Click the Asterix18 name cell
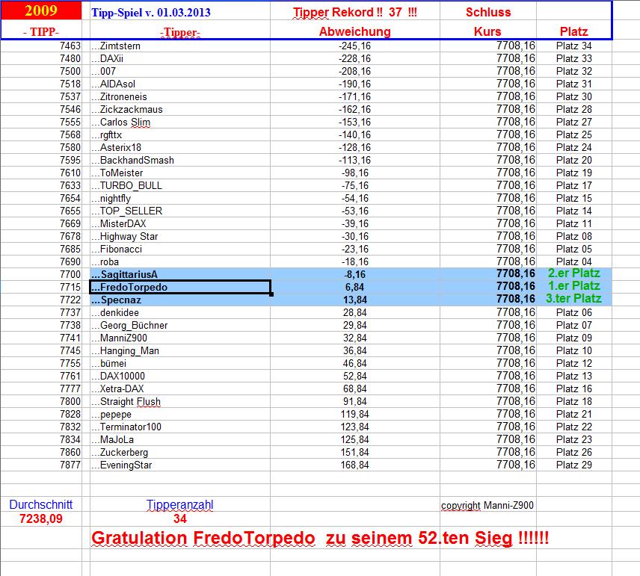The width and height of the screenshot is (640, 576). click(x=180, y=147)
